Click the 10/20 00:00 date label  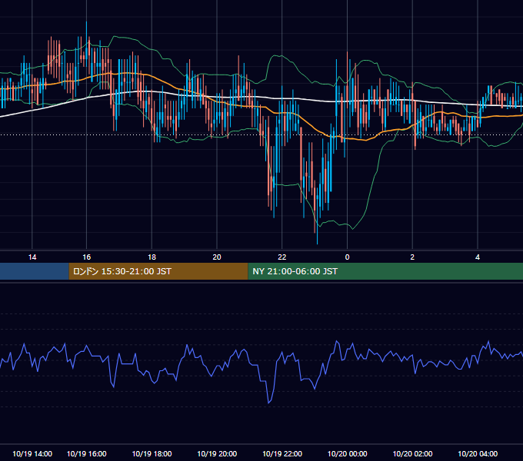click(347, 453)
